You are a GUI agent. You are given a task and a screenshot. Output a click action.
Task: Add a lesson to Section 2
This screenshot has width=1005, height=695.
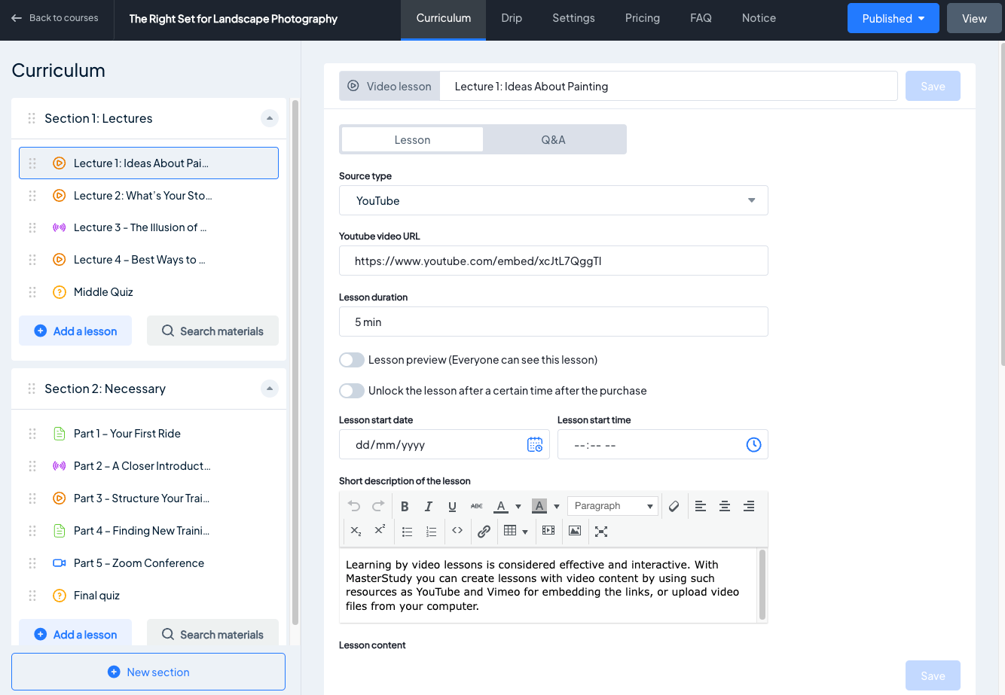tap(75, 633)
